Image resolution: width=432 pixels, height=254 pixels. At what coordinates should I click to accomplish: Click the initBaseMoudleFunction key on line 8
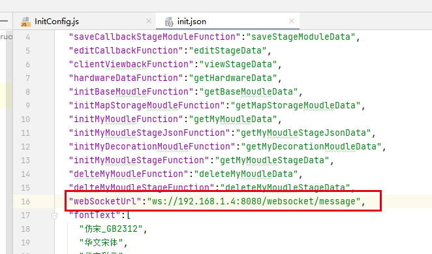tap(131, 92)
